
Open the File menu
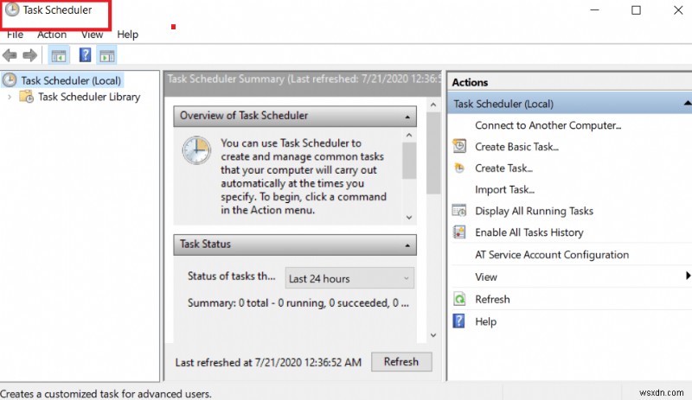tap(15, 35)
